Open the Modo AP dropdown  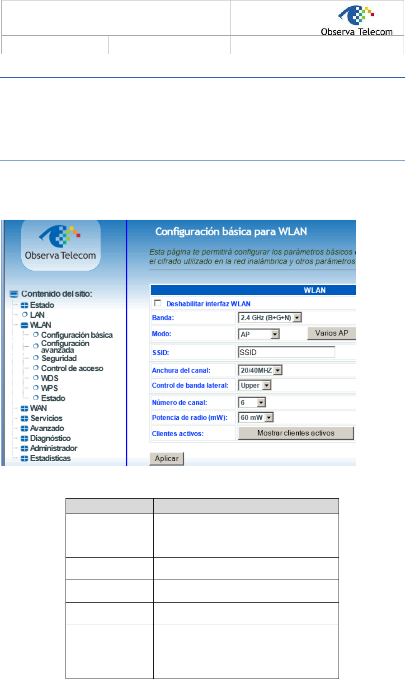[259, 334]
